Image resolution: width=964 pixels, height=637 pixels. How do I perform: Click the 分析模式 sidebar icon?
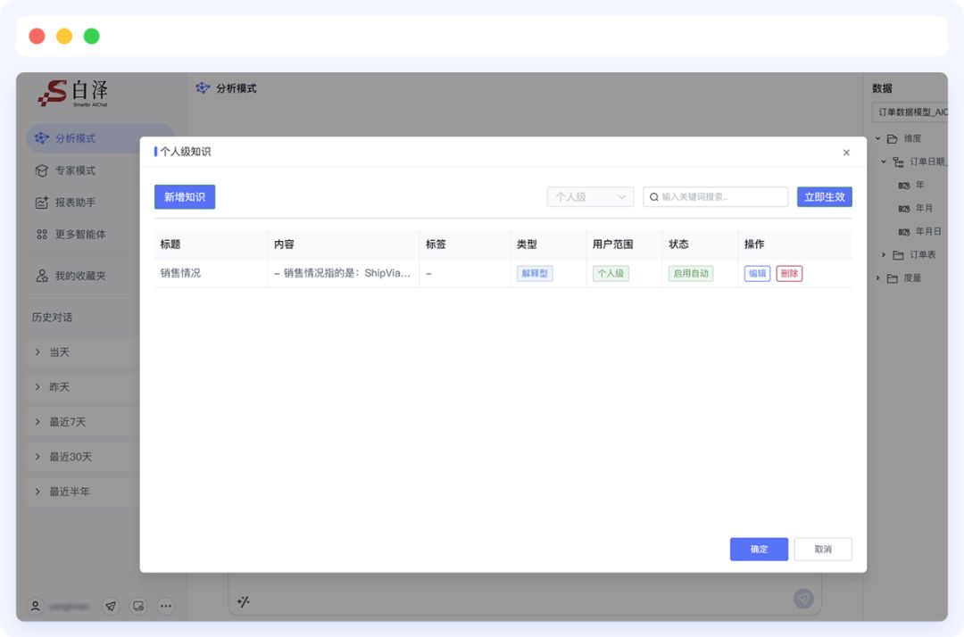(x=42, y=138)
